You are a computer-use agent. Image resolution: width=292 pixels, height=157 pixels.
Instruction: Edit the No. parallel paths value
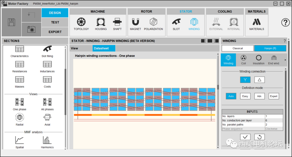[274, 125]
